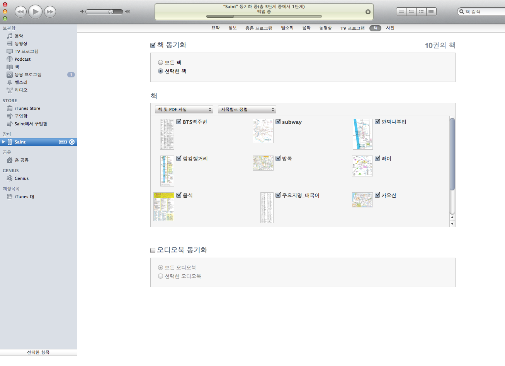Viewport: 505px width, 366px height.
Task: Uncheck 카오산 book
Action: coord(377,195)
